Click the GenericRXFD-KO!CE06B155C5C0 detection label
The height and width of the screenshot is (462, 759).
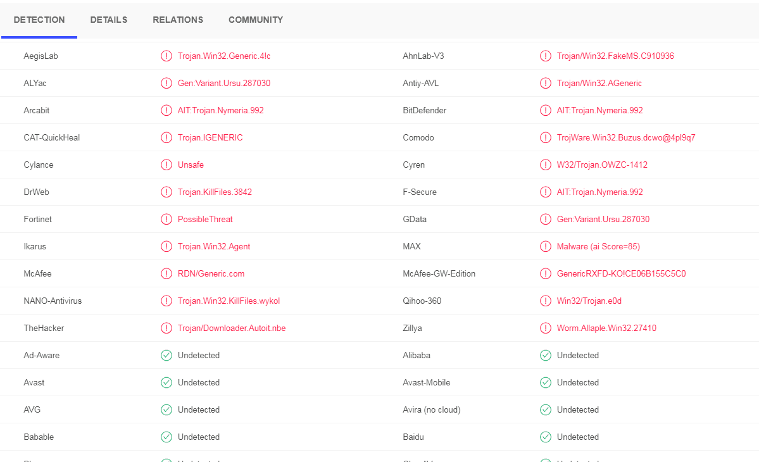tap(621, 273)
